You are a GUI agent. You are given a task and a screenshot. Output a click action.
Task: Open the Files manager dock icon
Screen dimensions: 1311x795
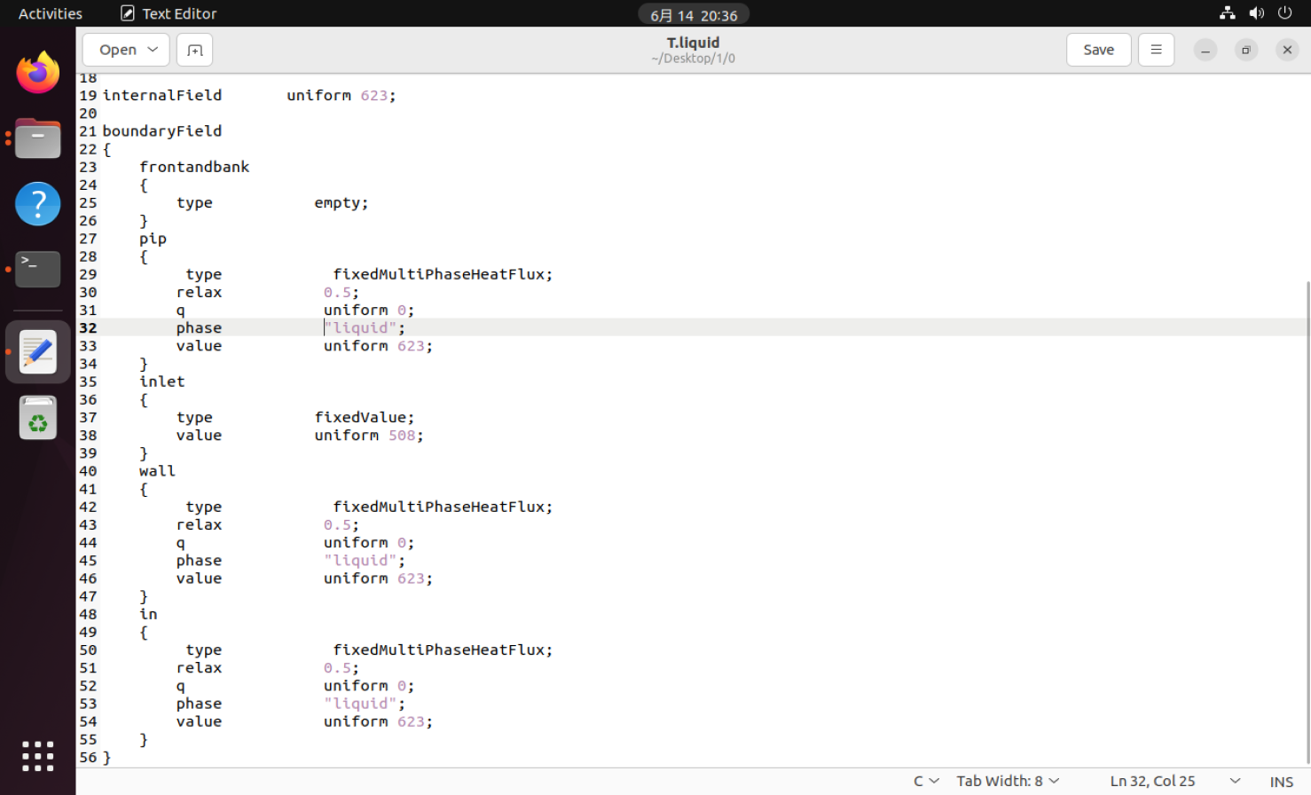point(38,138)
